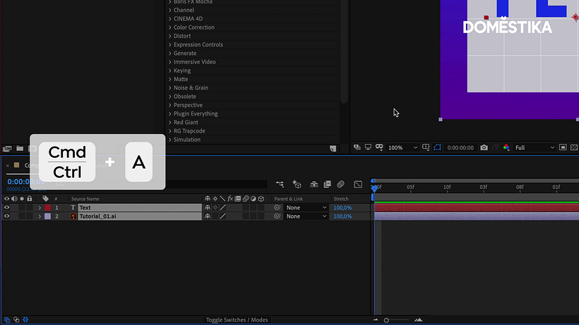The height and width of the screenshot is (325, 579).
Task: Click the composition mini-flowchart icon
Action: pyautogui.click(x=280, y=184)
